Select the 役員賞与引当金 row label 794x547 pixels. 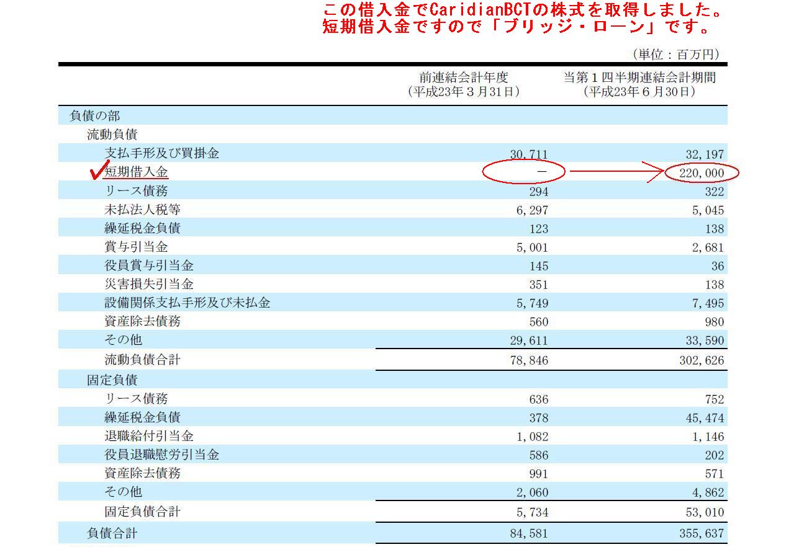[x=149, y=265]
